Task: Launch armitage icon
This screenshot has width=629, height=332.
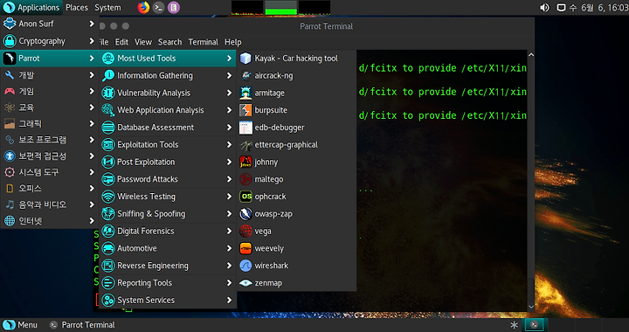Action: click(x=245, y=93)
